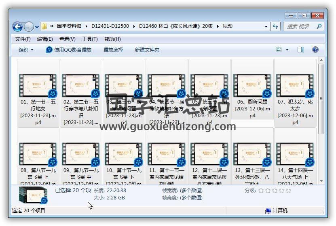
Task: Open the recent locations dropdown arrow
Action: pos(37,27)
